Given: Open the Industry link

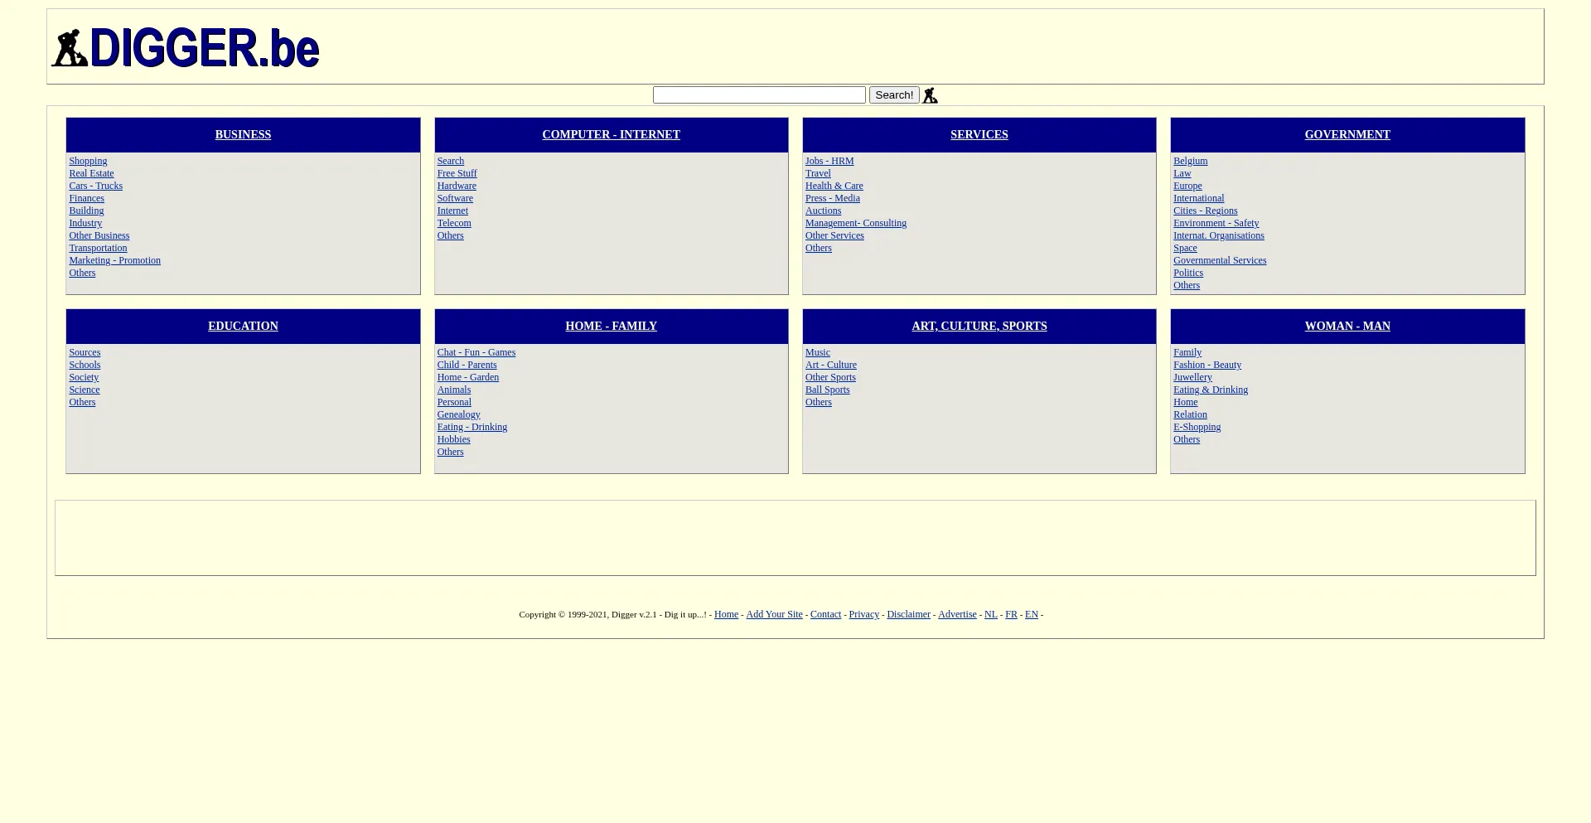Looking at the screenshot, I should tap(85, 223).
